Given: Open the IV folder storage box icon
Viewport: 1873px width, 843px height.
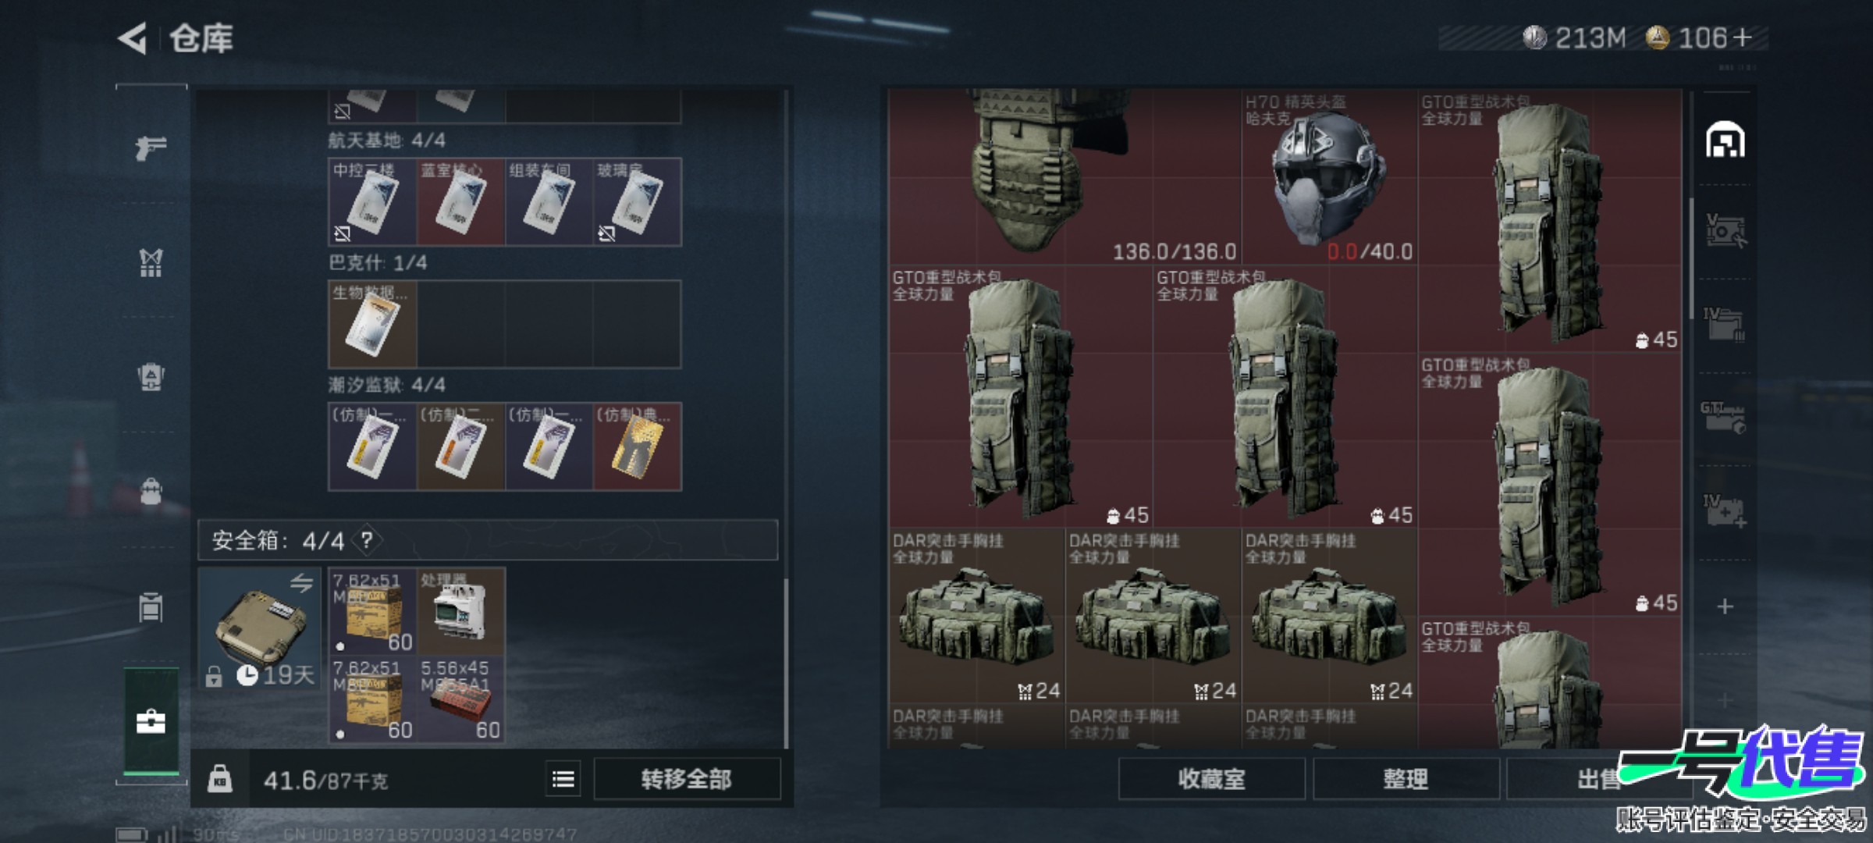Looking at the screenshot, I should pyautogui.click(x=1726, y=323).
